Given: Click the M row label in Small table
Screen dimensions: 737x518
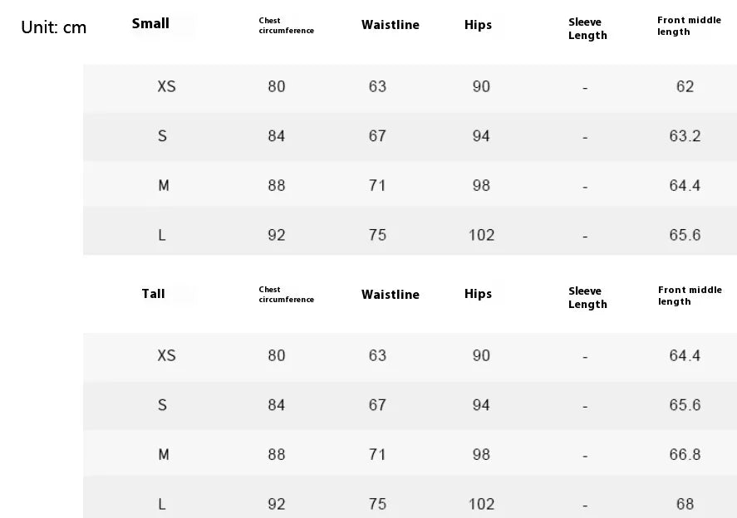Looking at the screenshot, I should [164, 186].
